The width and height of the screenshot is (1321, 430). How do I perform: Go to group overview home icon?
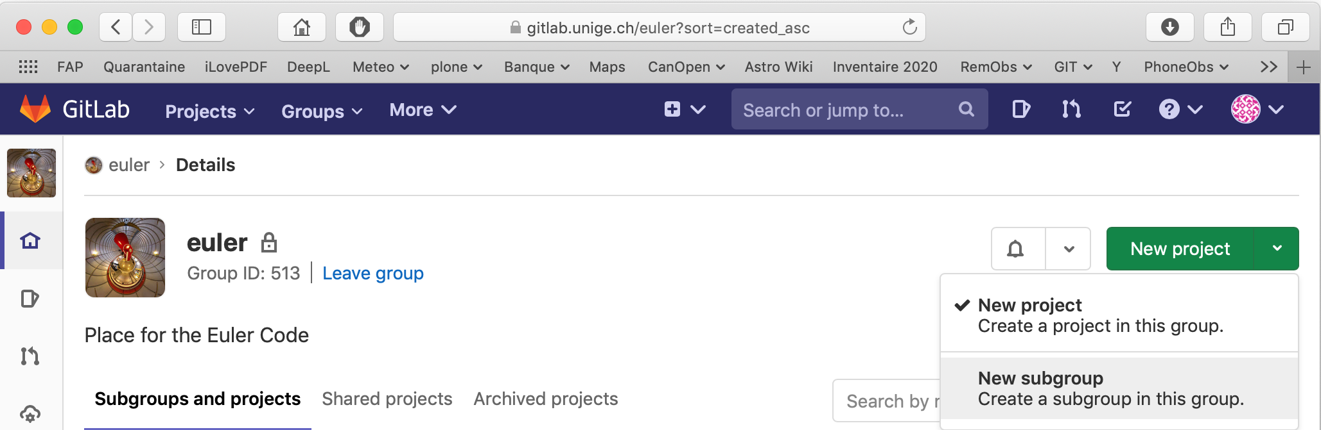tap(30, 241)
